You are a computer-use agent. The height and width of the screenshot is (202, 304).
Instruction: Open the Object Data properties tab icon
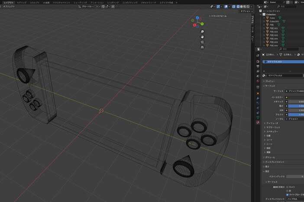click(x=258, y=117)
